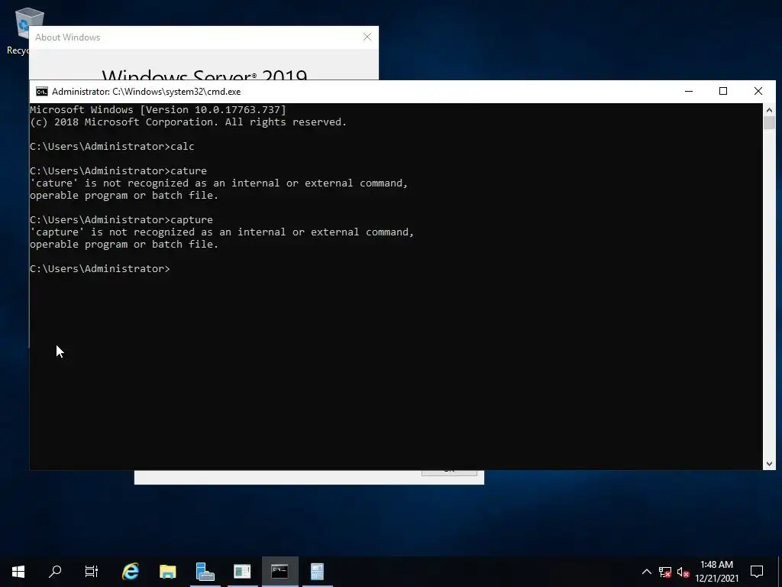Open Server Manager taskbar icon
782x587 pixels.
(205, 572)
